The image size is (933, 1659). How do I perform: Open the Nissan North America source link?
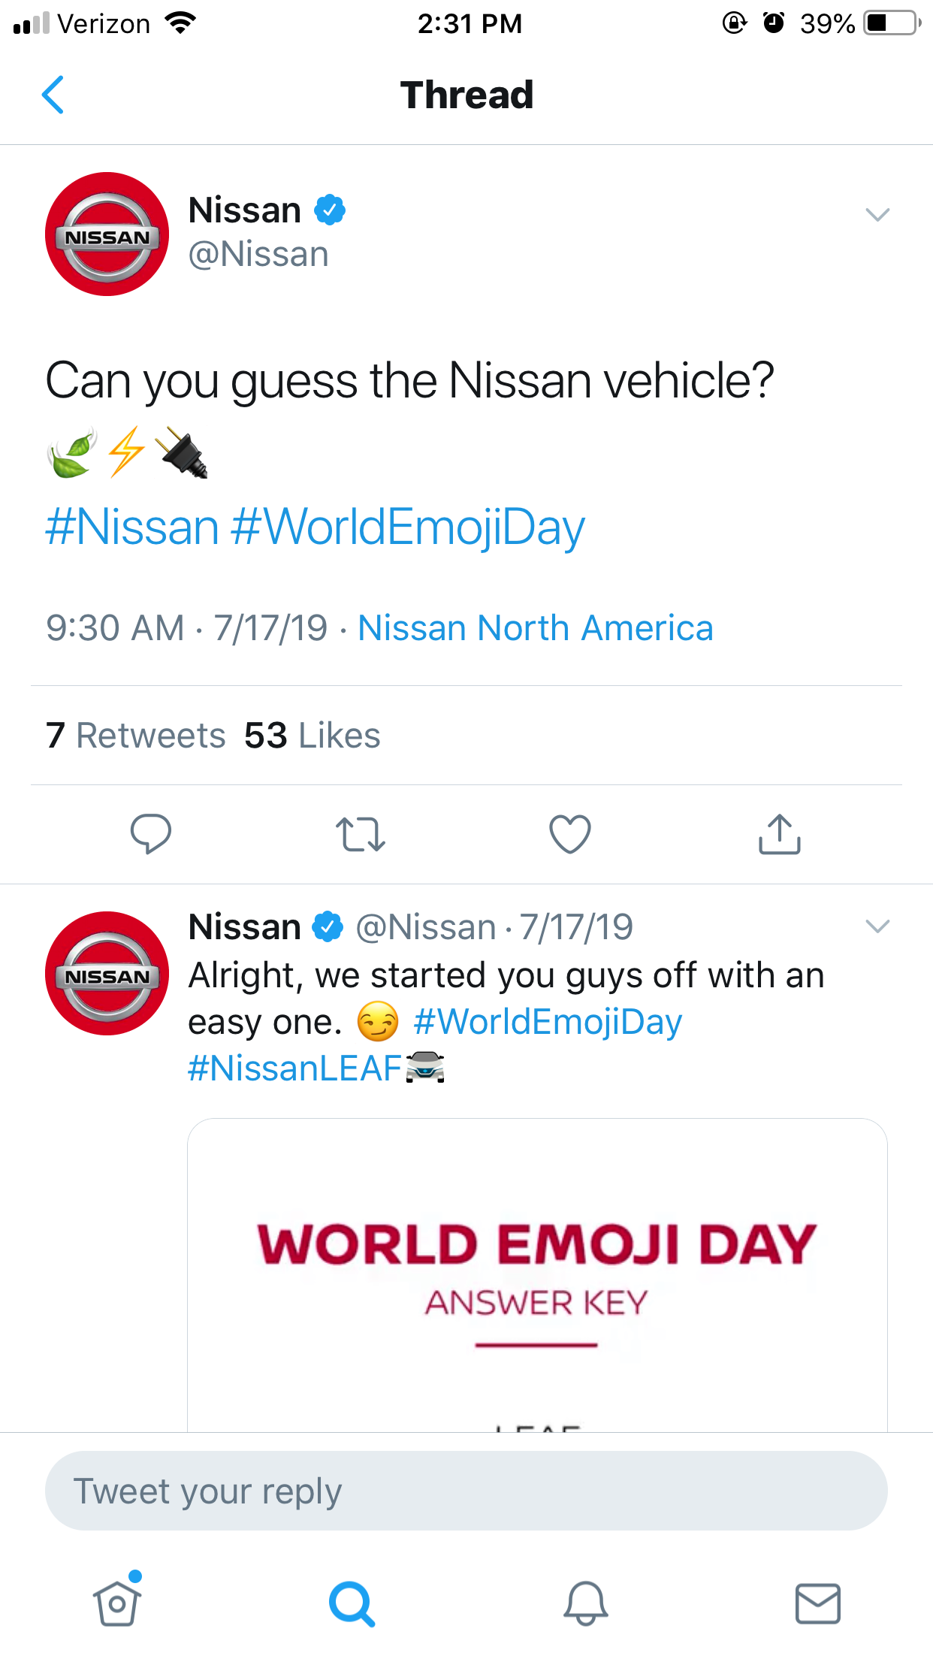(536, 628)
